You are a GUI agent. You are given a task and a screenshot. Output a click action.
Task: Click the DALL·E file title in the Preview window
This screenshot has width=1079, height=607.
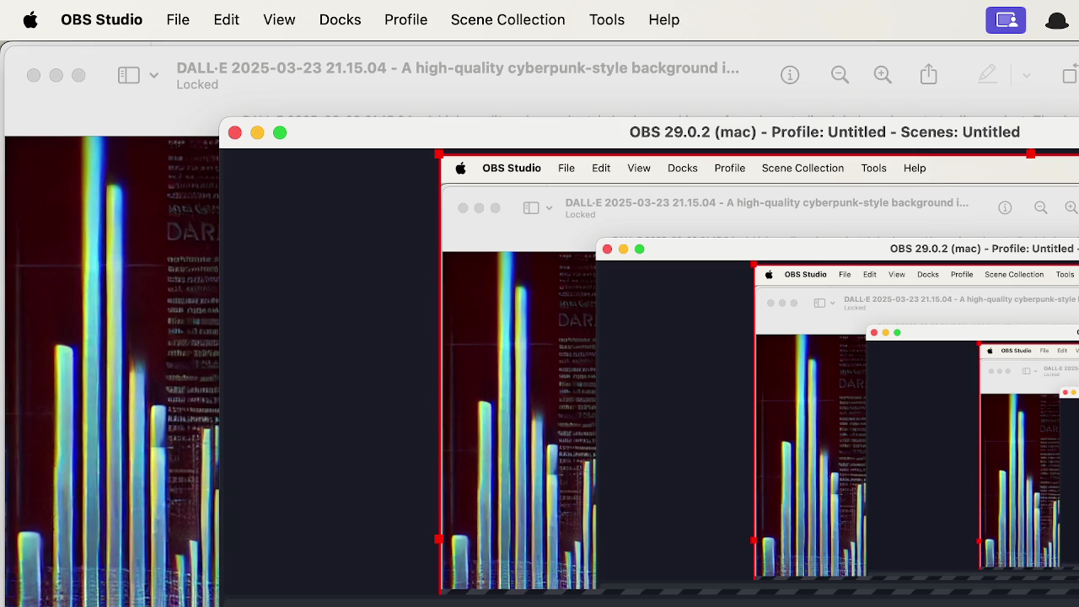tap(458, 67)
